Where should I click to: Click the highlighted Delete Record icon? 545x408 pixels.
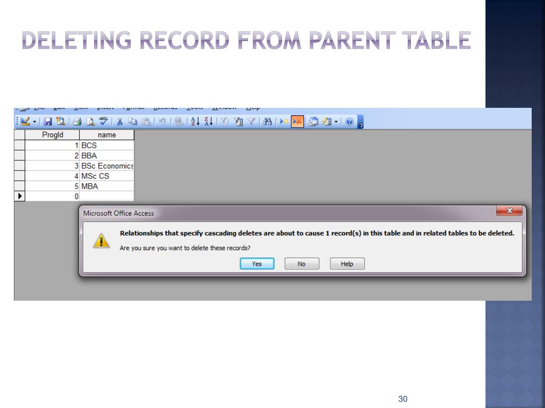click(x=298, y=122)
